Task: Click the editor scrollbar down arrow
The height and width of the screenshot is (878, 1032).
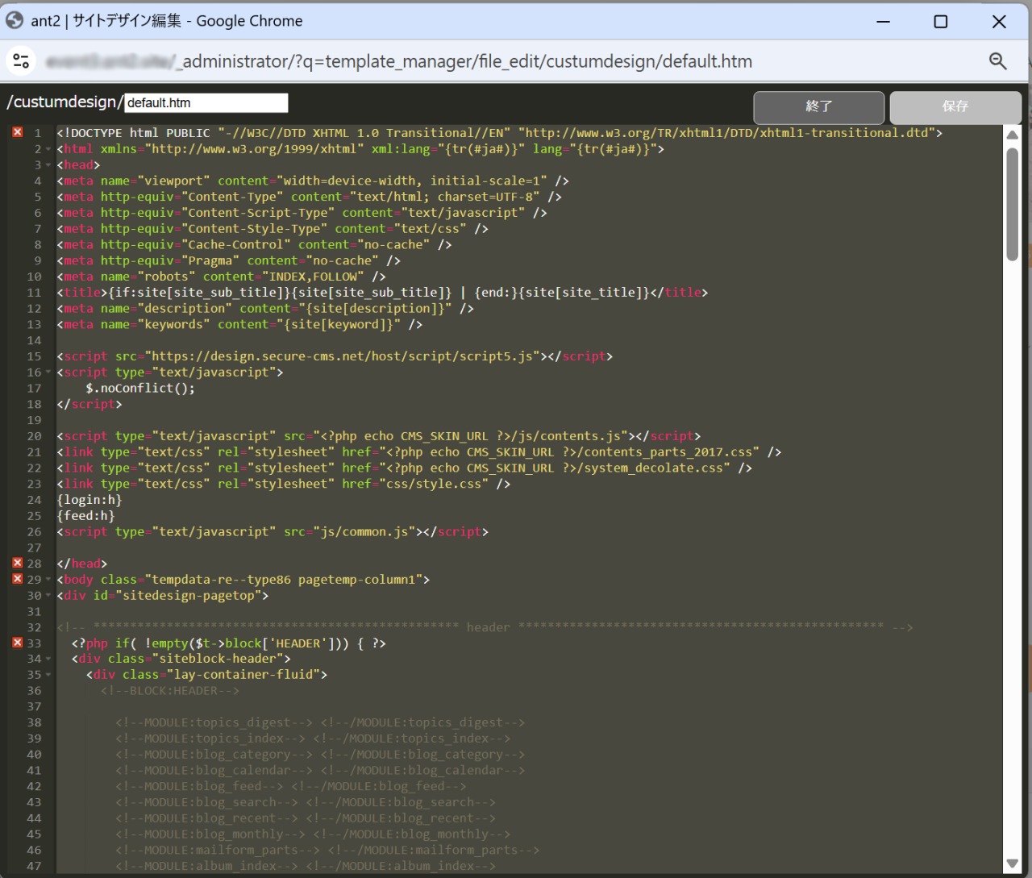Action: (1013, 863)
